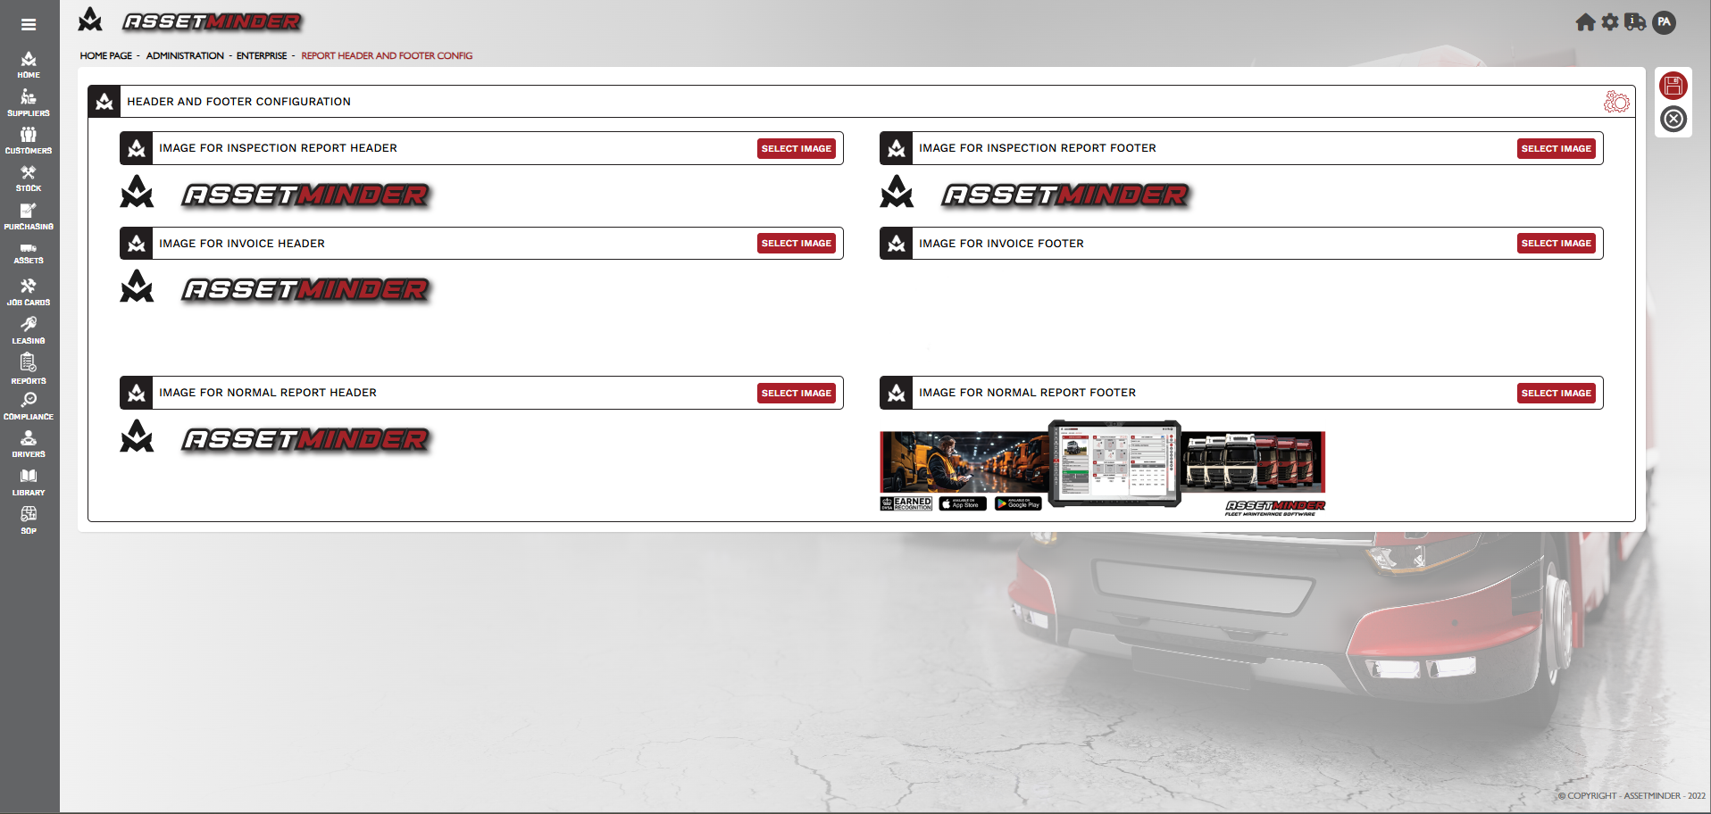Click the PA user avatar
Screen dimensions: 1711x814
point(1664,22)
